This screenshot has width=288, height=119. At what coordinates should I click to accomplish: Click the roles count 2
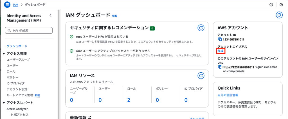129,100
